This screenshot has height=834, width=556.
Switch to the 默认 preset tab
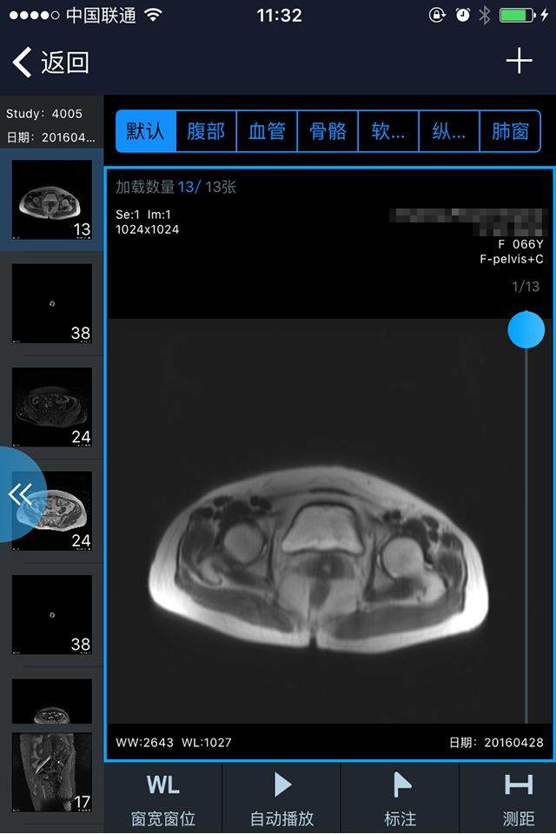pos(146,131)
